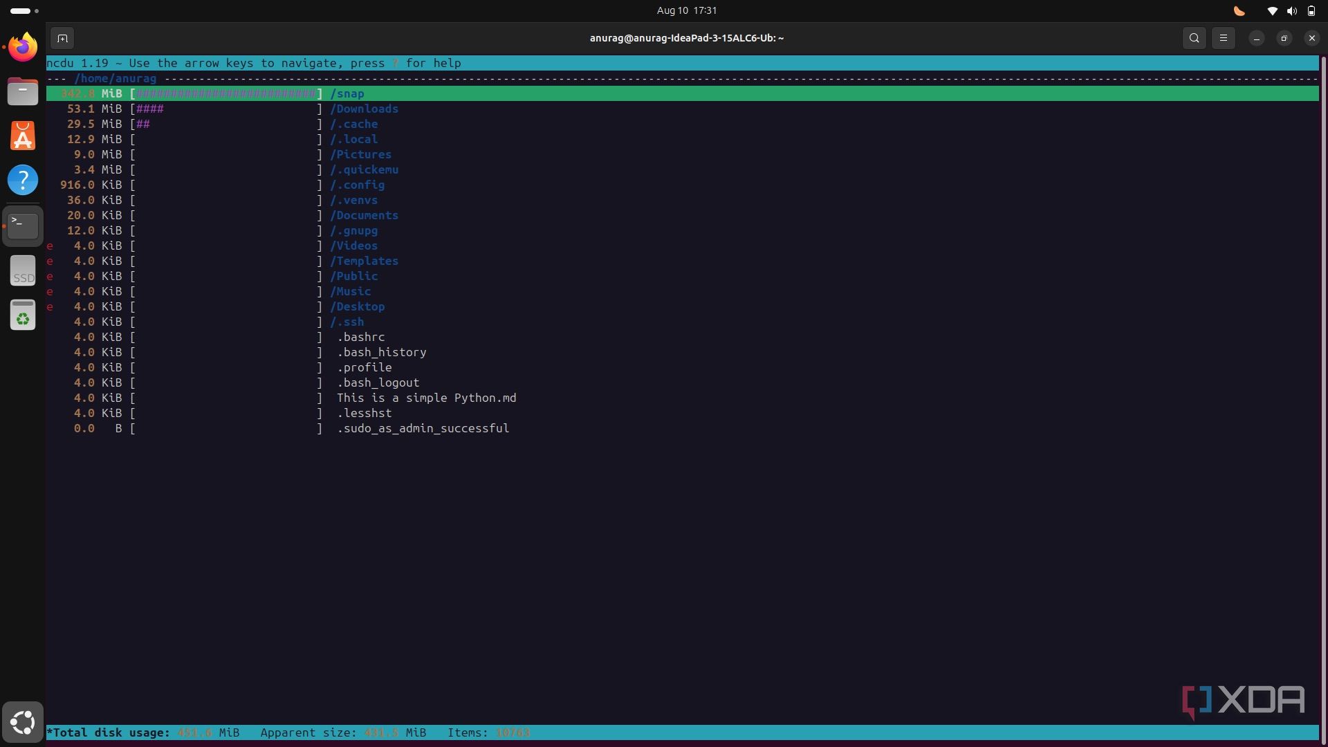Screen dimensions: 1328x747
Task: Toggle the night light moon indicator
Action: 1239,10
